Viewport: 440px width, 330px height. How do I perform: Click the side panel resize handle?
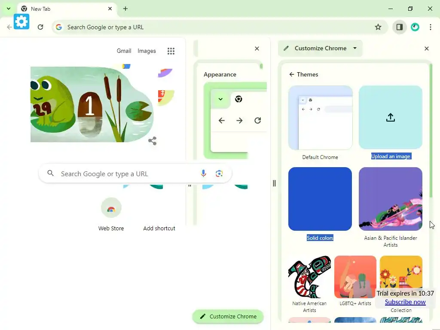point(274,183)
